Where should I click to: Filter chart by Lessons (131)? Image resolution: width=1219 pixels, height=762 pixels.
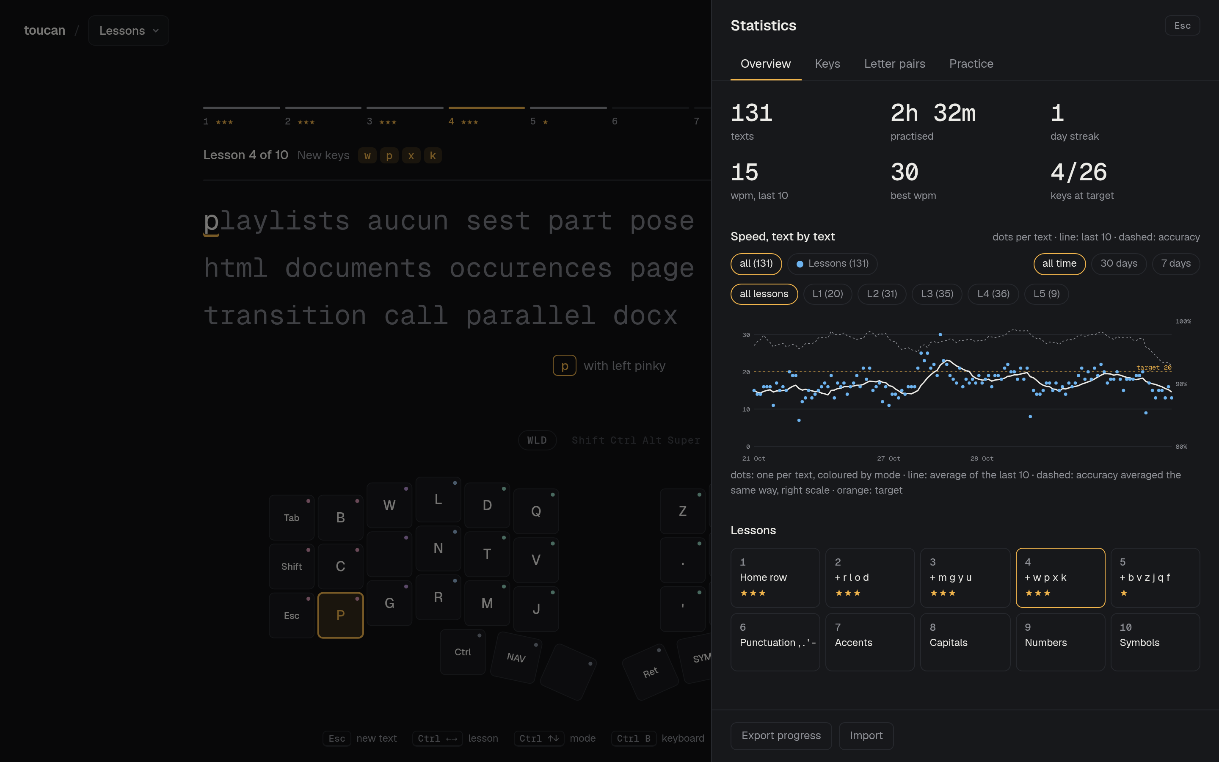coord(832,264)
